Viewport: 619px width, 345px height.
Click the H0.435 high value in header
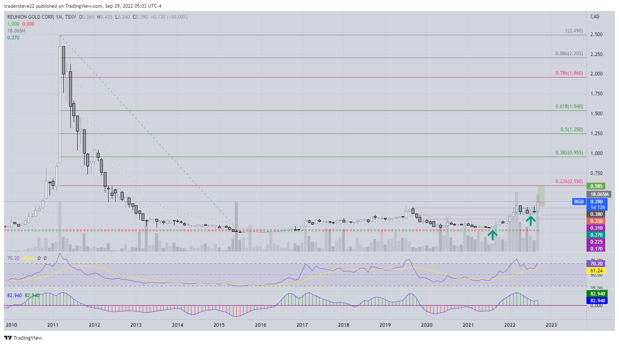(x=105, y=17)
